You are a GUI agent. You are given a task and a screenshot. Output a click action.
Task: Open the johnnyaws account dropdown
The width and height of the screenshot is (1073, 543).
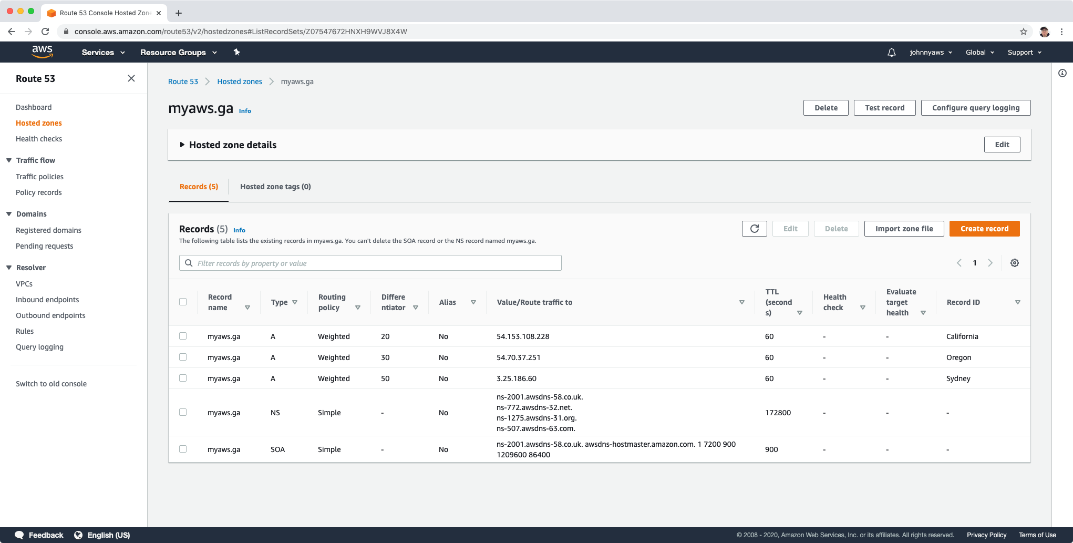click(x=931, y=52)
